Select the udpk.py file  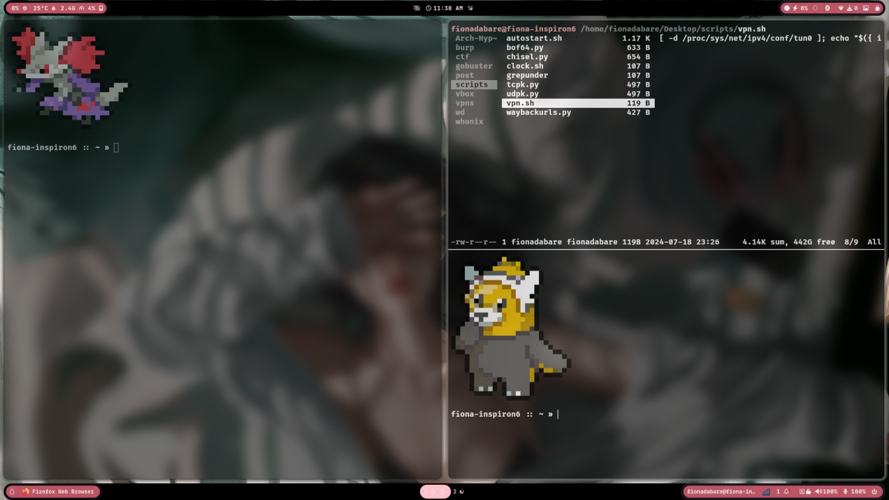[x=578, y=94]
